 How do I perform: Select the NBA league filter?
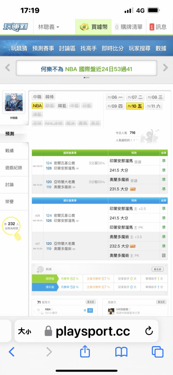pos(37,106)
